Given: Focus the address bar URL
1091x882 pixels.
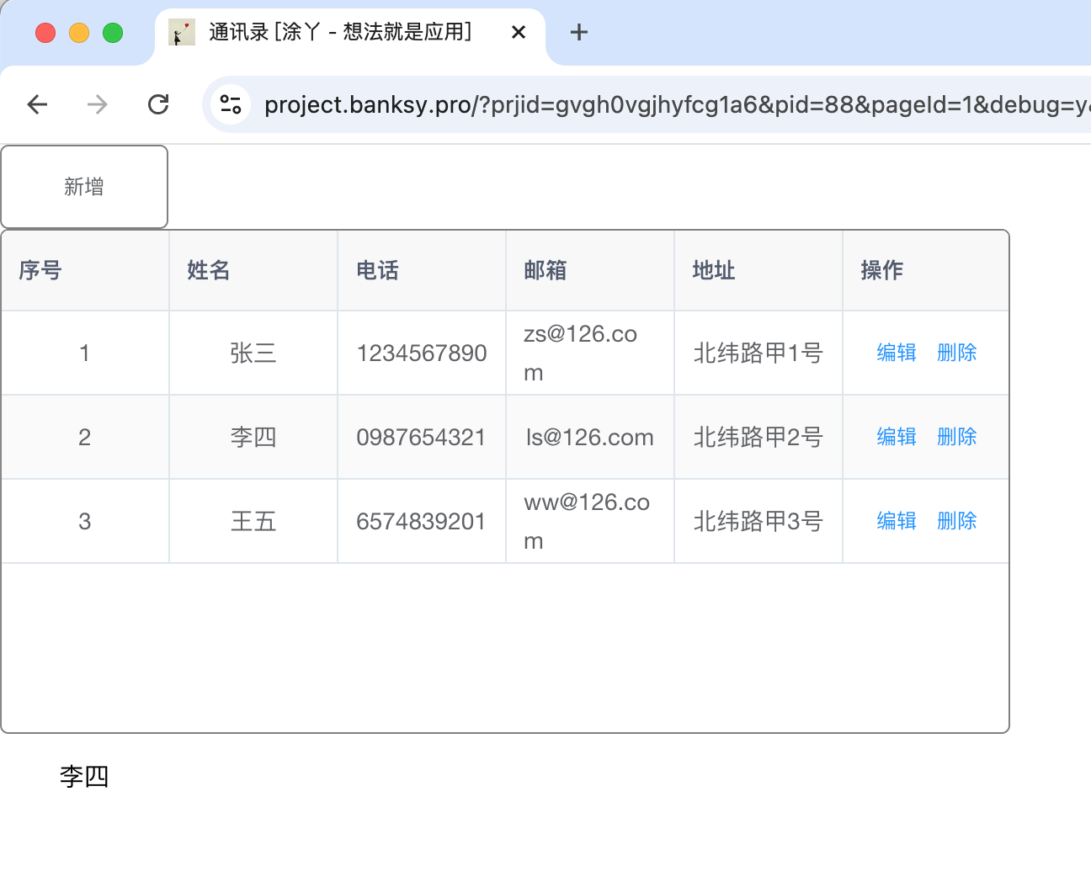Looking at the screenshot, I should 677,104.
